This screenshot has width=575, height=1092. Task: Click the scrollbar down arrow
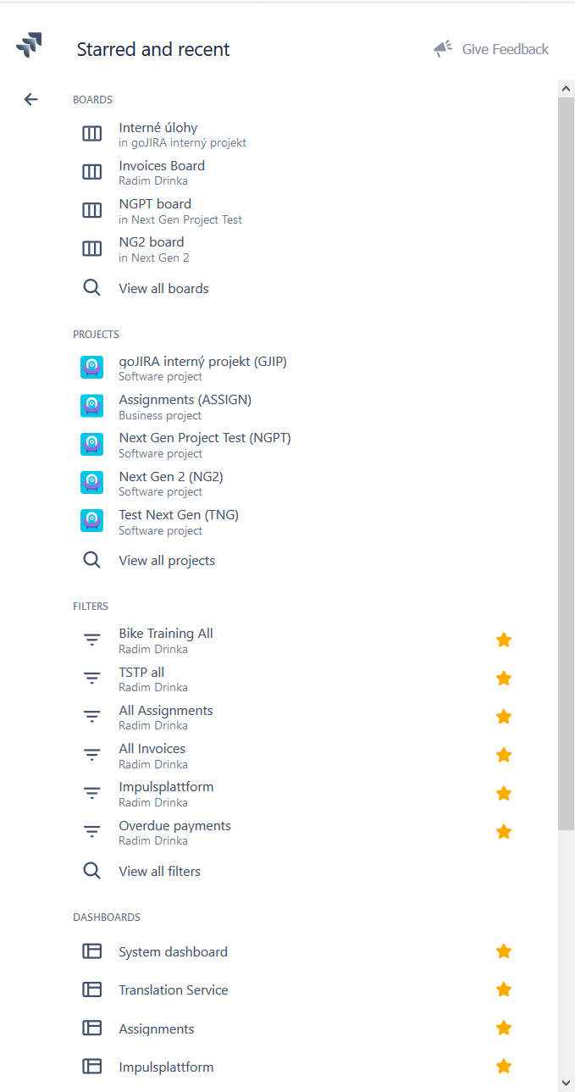[x=567, y=1083]
